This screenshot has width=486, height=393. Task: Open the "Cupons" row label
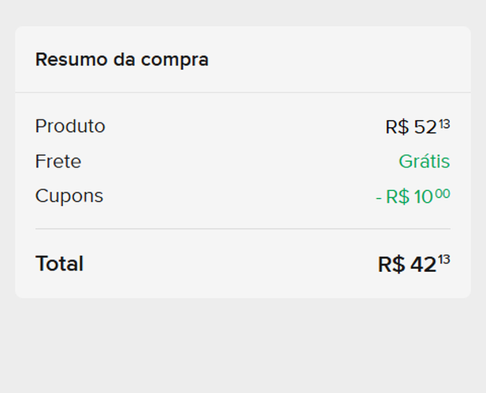point(69,196)
